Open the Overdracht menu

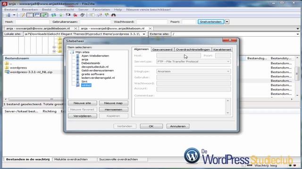(65, 9)
